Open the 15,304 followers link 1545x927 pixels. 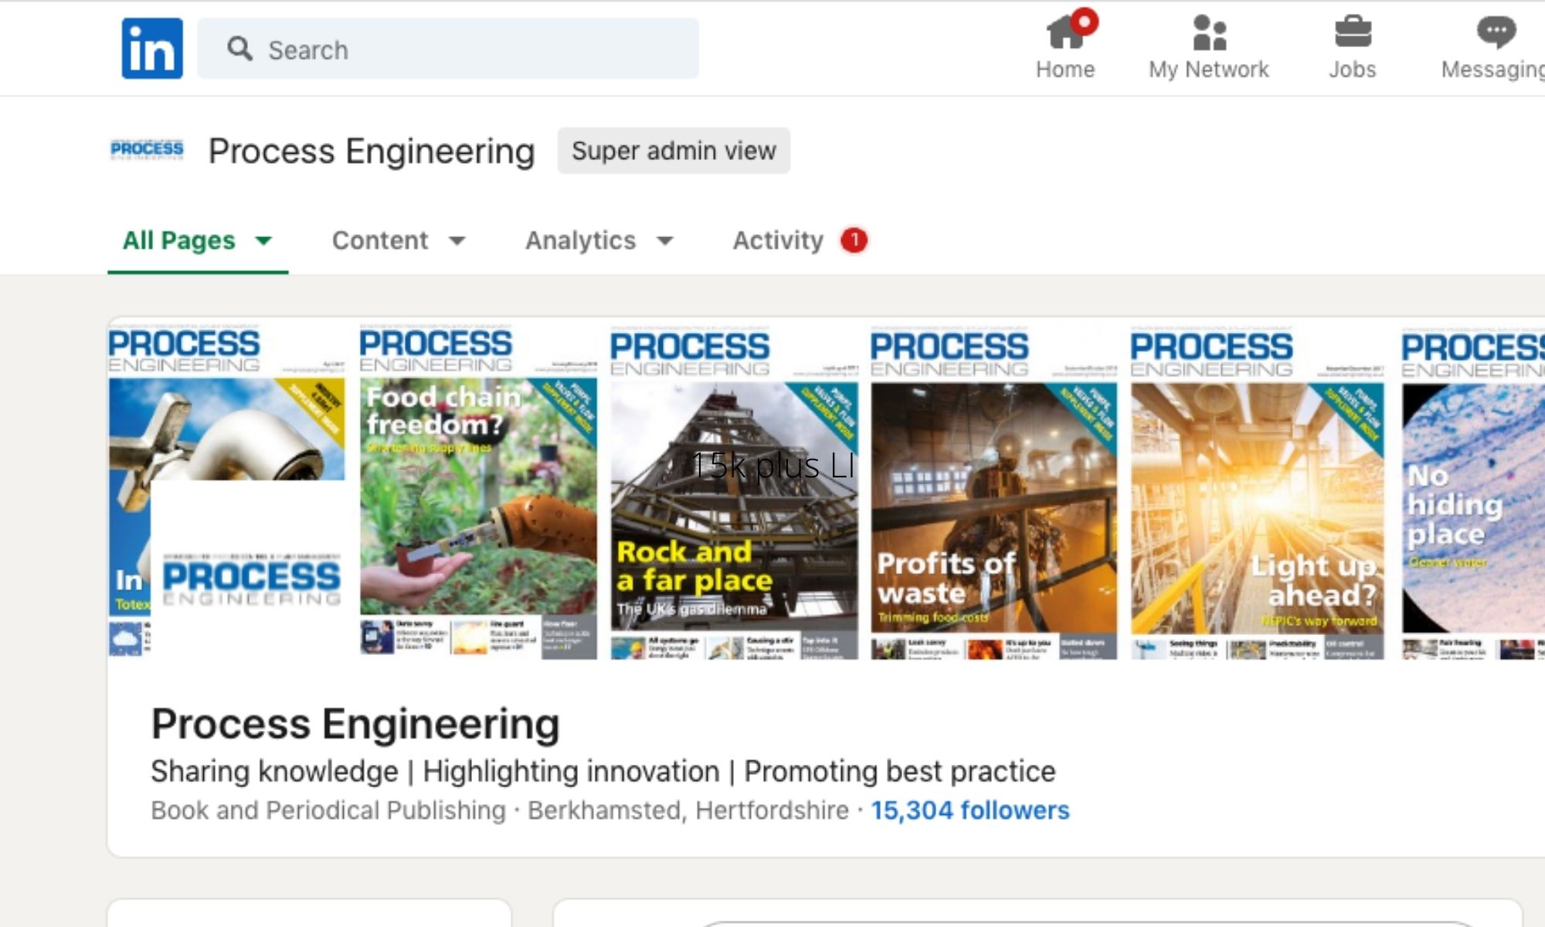(x=970, y=810)
